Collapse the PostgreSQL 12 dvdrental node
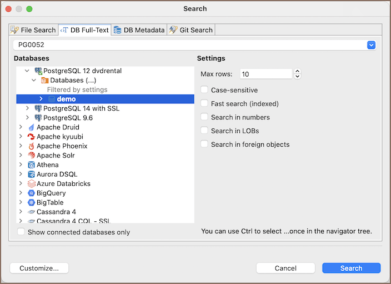The height and width of the screenshot is (284, 391). pos(27,71)
